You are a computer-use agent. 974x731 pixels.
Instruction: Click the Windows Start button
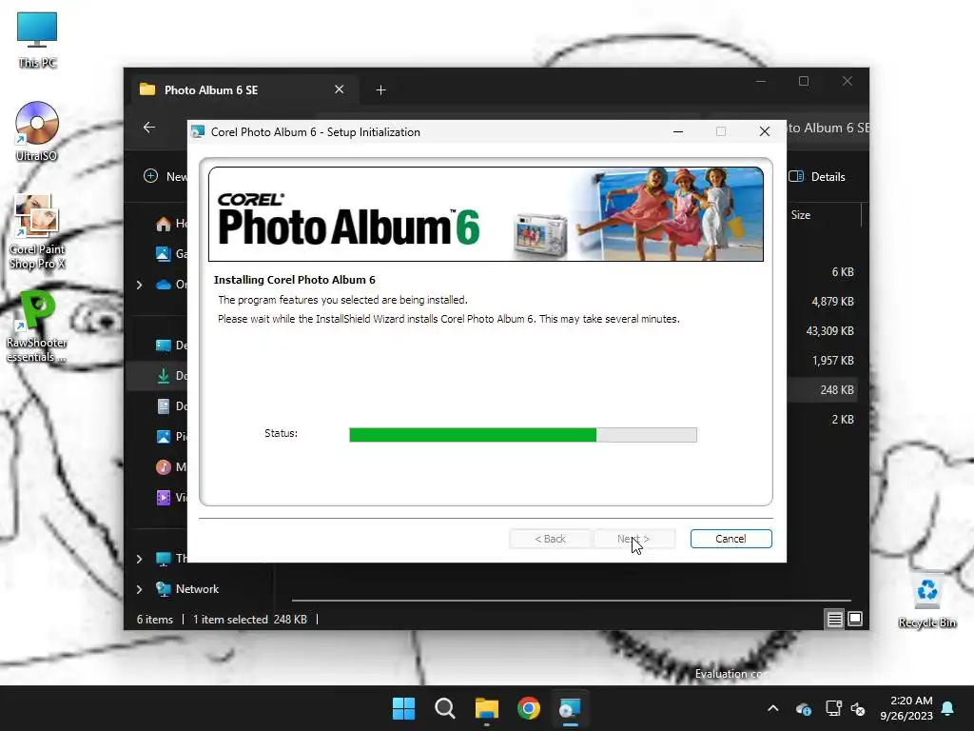(403, 708)
